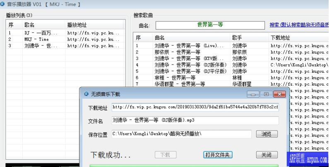Click play address cell of MKJ - Time row

(94, 39)
